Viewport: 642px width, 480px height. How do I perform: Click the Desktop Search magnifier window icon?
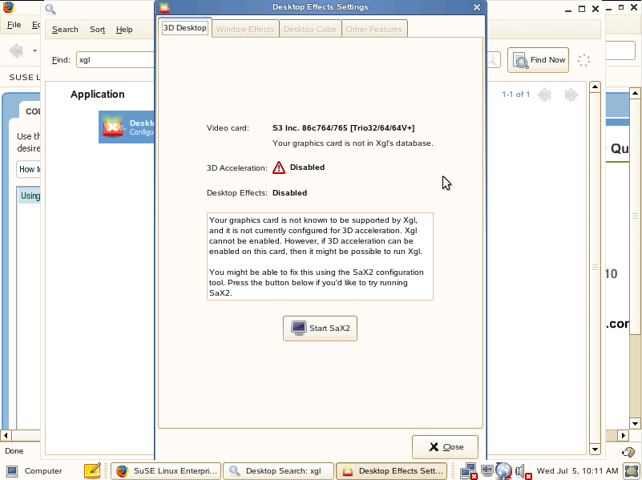point(50,9)
